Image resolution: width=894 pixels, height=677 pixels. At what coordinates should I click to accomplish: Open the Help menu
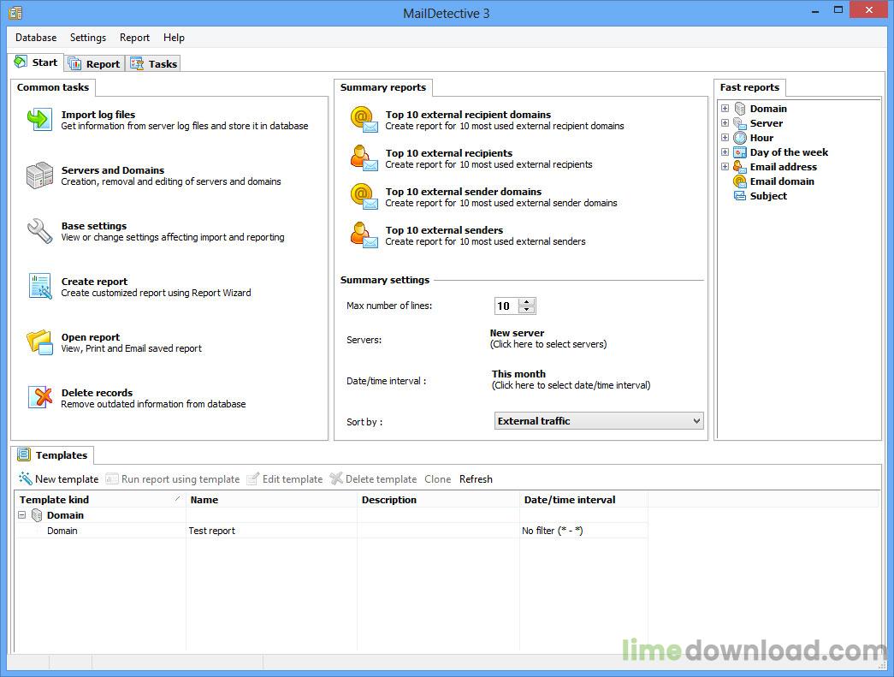click(x=174, y=38)
